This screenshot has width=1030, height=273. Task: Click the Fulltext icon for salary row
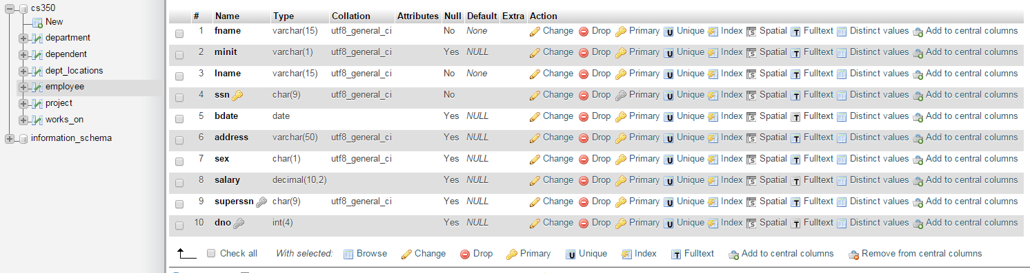pyautogui.click(x=795, y=181)
